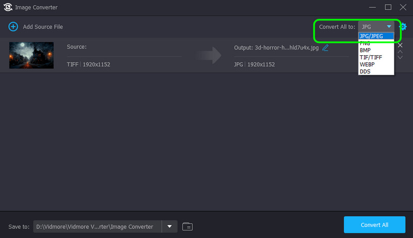413x238 pixels.
Task: Select JPG/JPEG from the format list
Action: point(376,36)
